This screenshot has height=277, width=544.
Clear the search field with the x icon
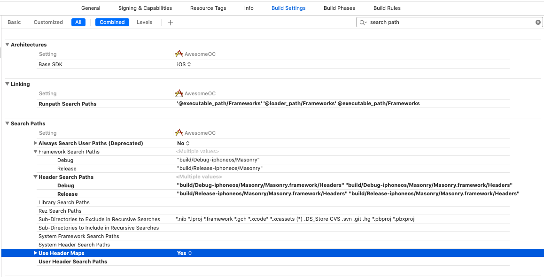tap(538, 22)
